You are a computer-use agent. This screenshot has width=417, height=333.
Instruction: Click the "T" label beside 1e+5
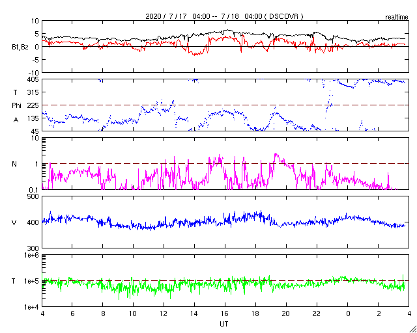13,281
